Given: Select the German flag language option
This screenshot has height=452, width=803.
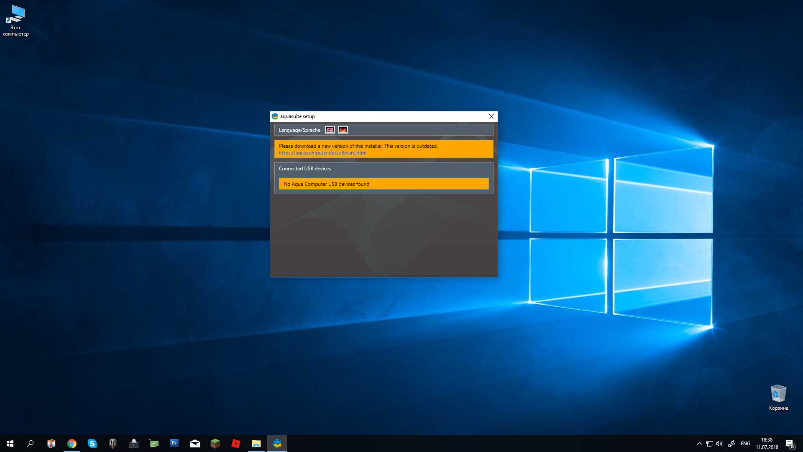Looking at the screenshot, I should coord(343,130).
